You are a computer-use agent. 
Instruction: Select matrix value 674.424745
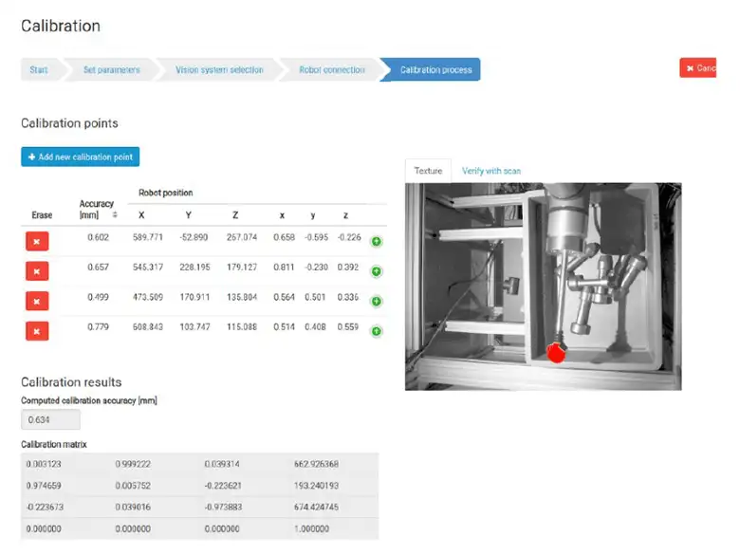pos(316,507)
